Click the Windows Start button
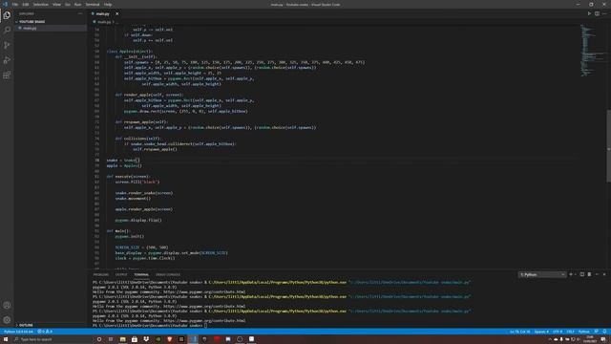Screen dimensions: 611x344 (x=6, y=339)
